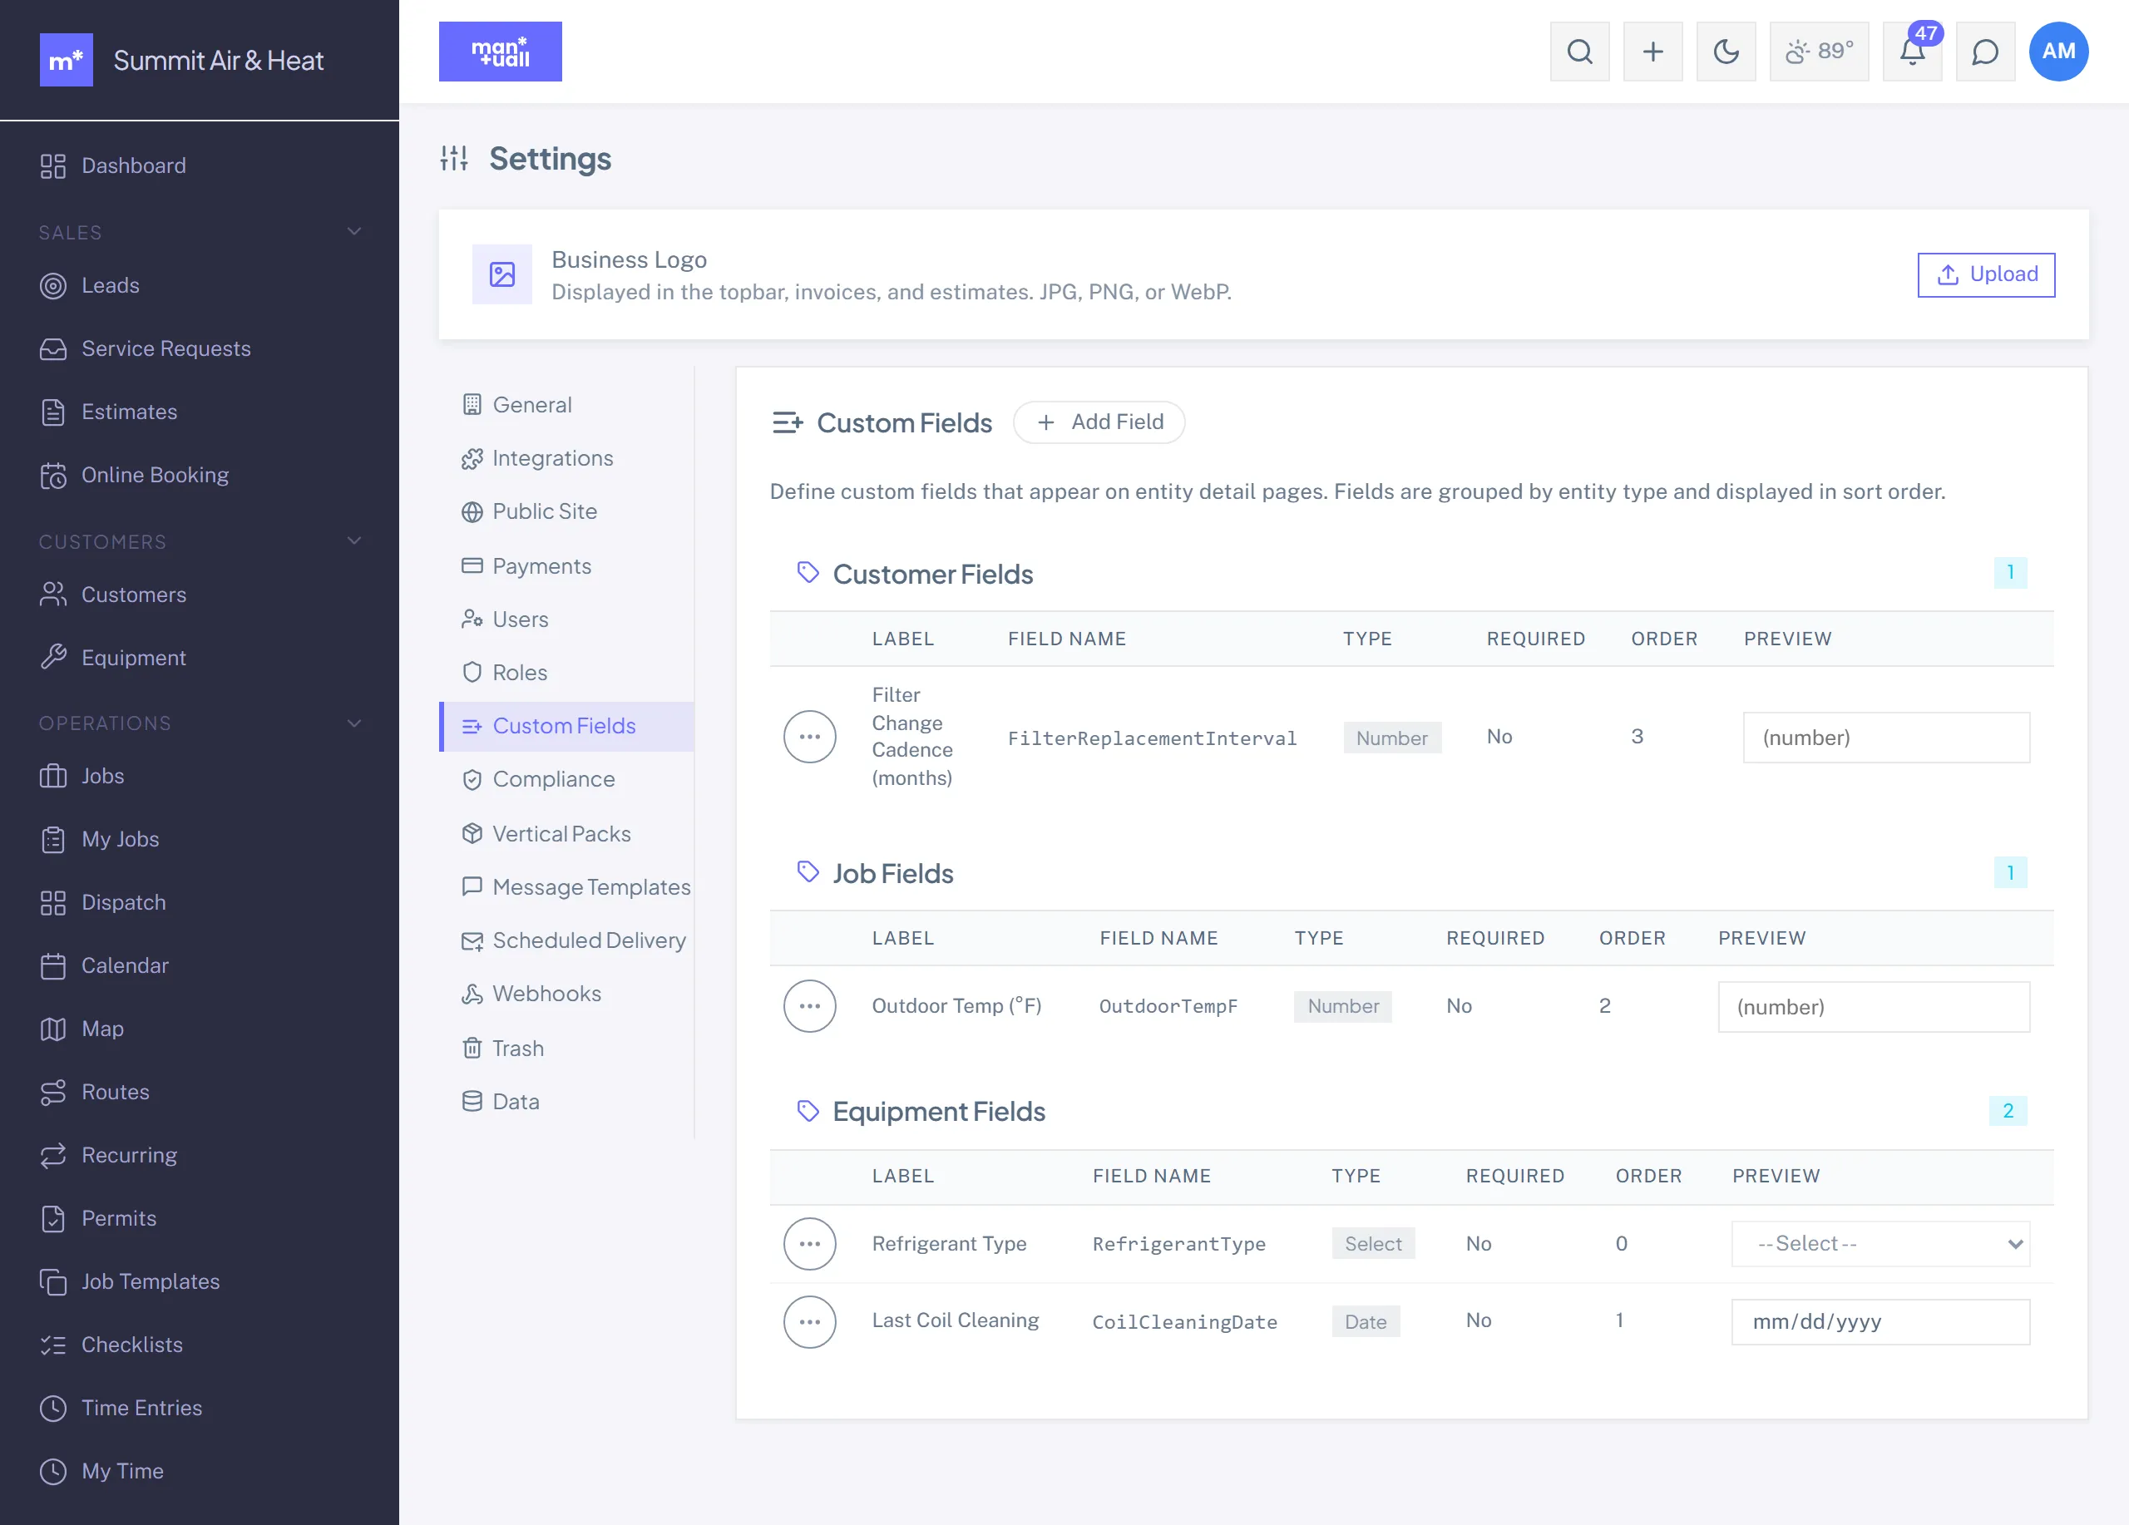Viewport: 2129px width, 1525px height.
Task: Toggle dark mode moon icon
Action: pos(1726,52)
